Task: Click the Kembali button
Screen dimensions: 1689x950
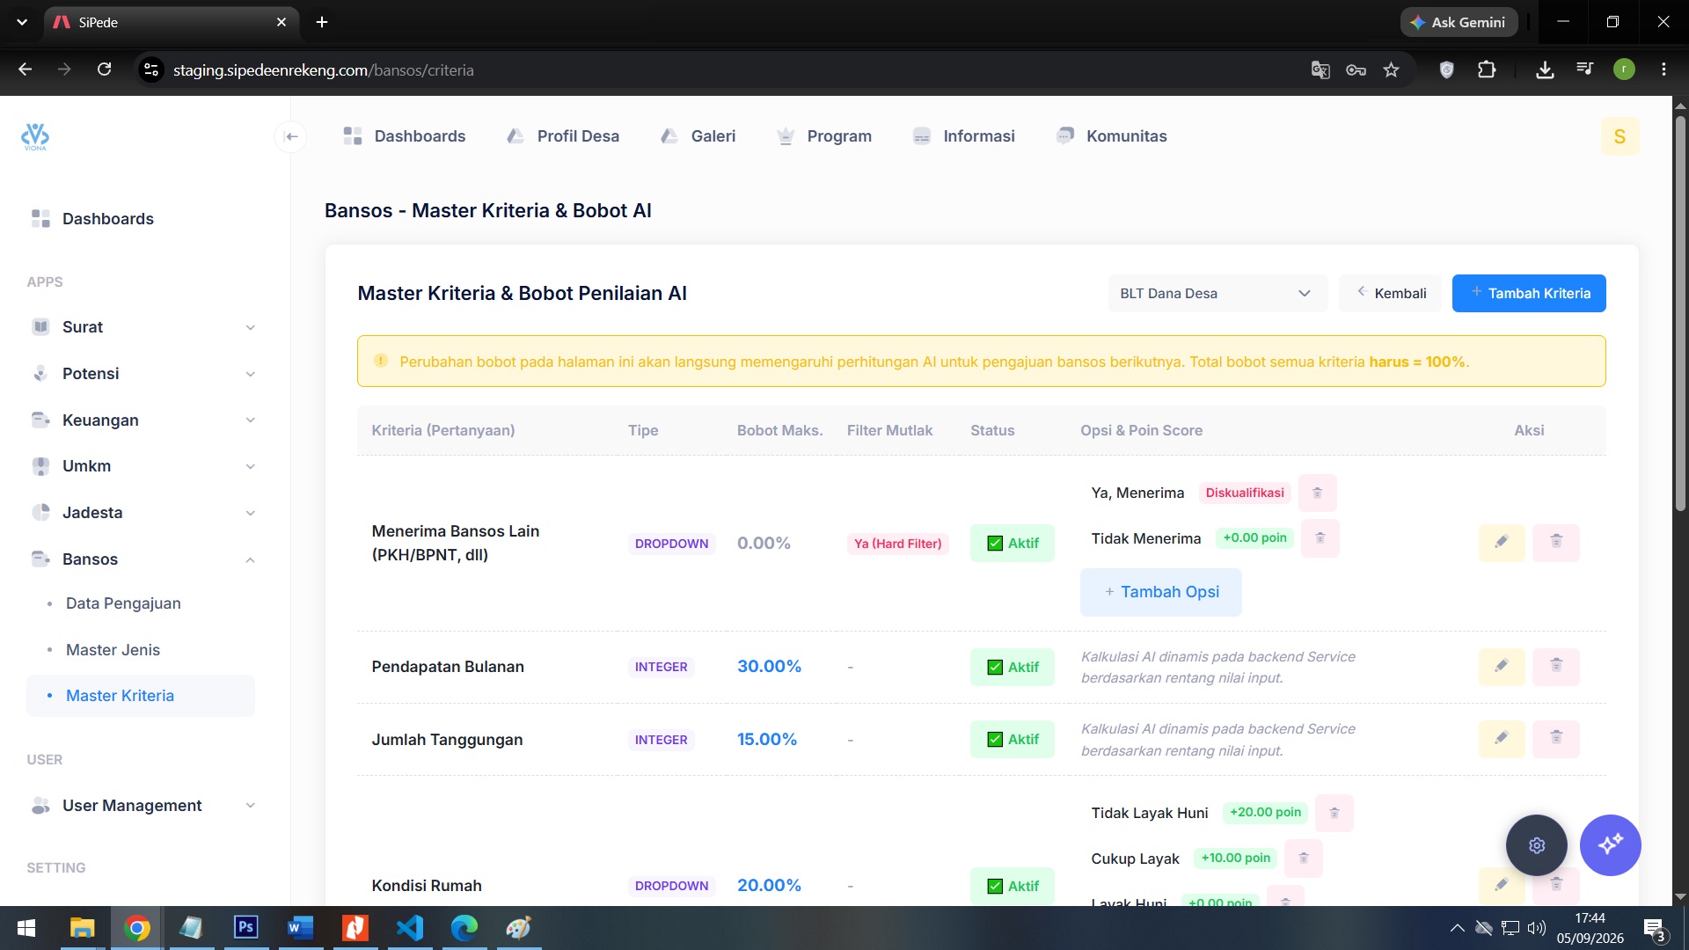Action: (1390, 293)
